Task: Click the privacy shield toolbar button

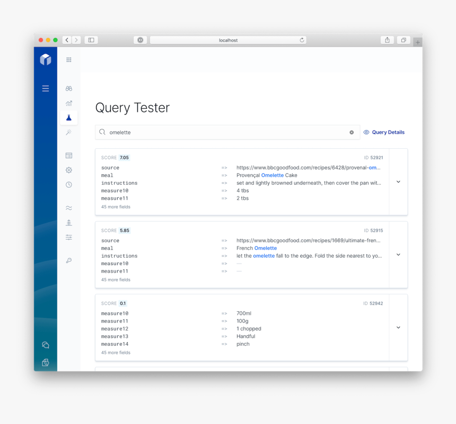Action: coord(140,40)
